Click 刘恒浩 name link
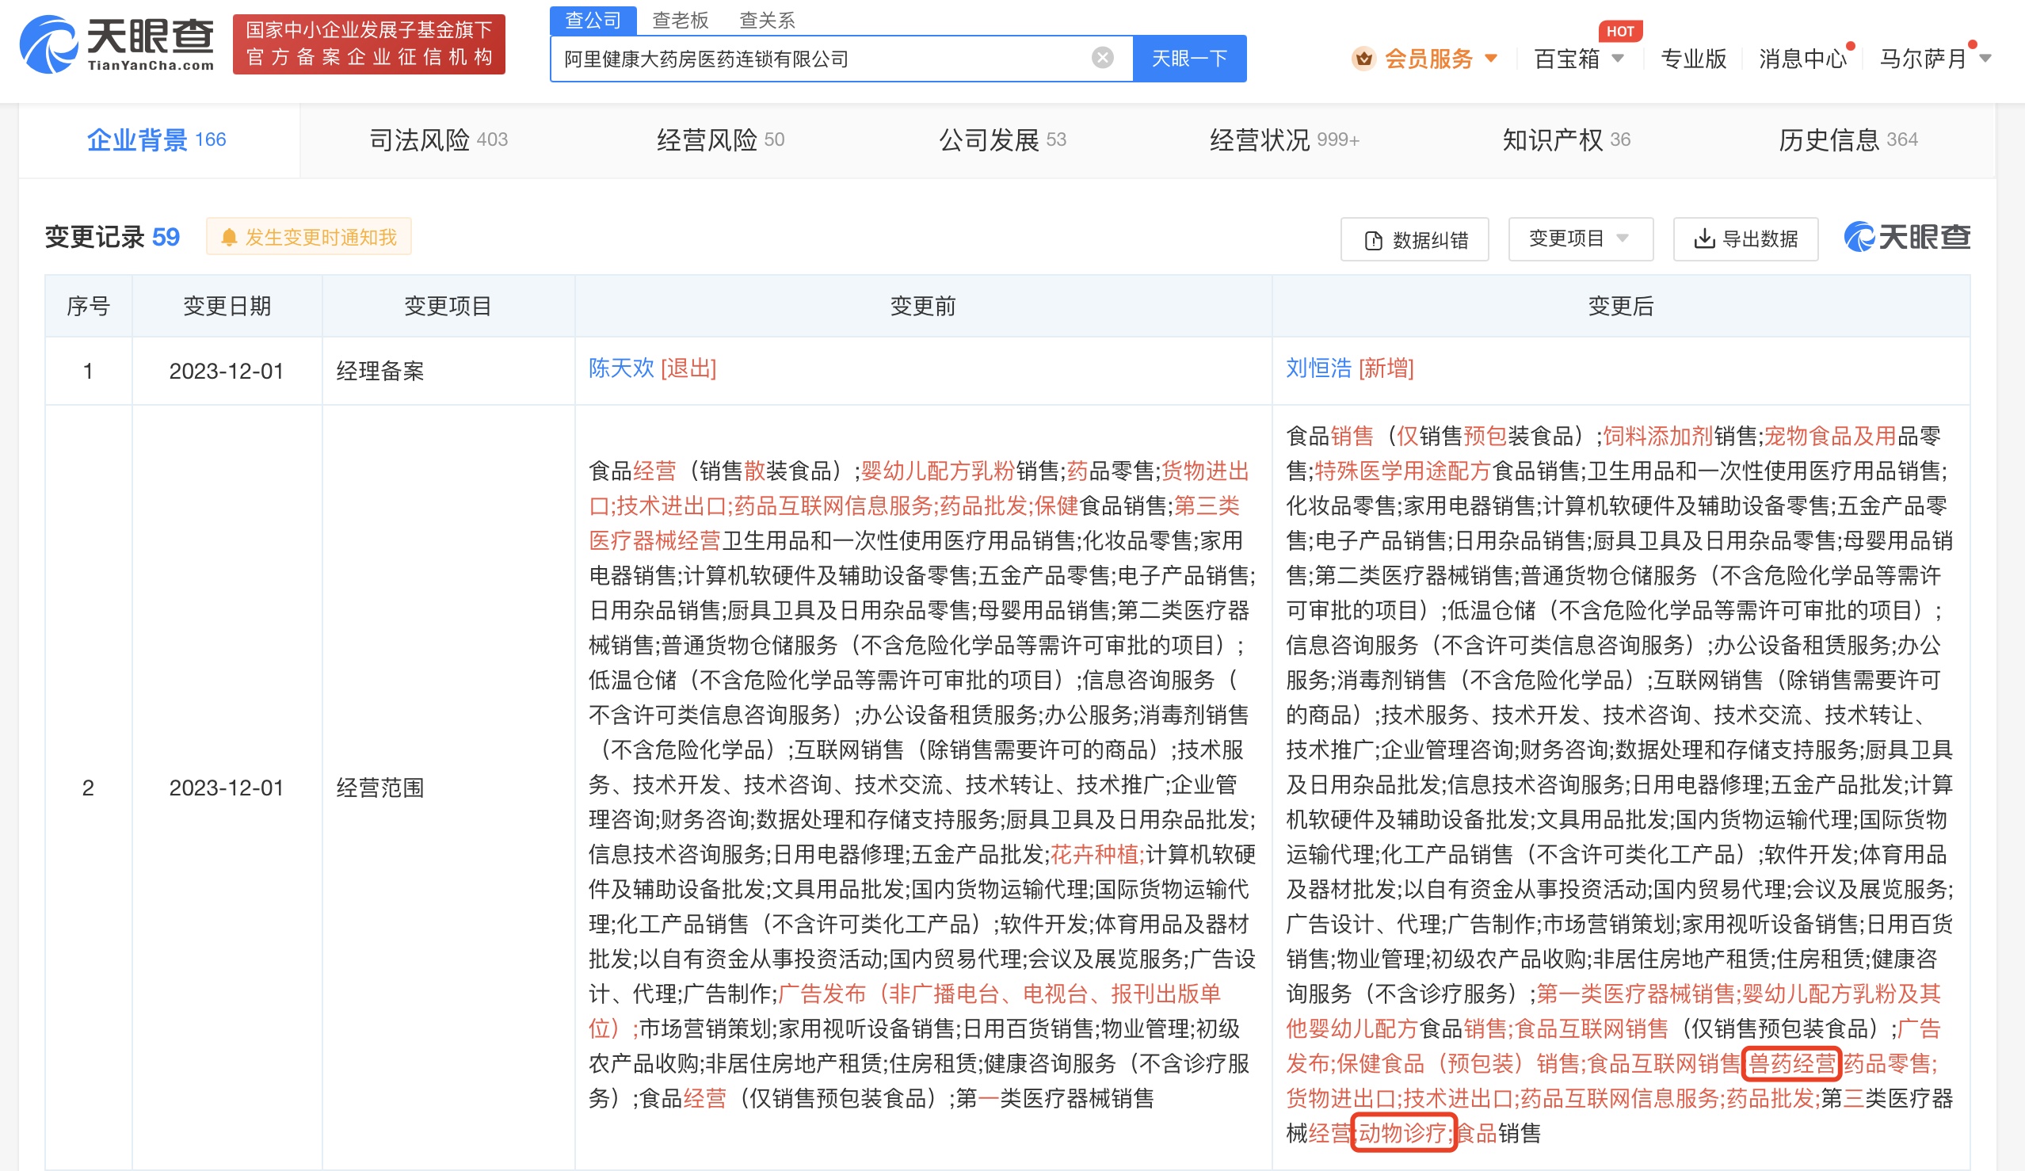 point(1318,368)
